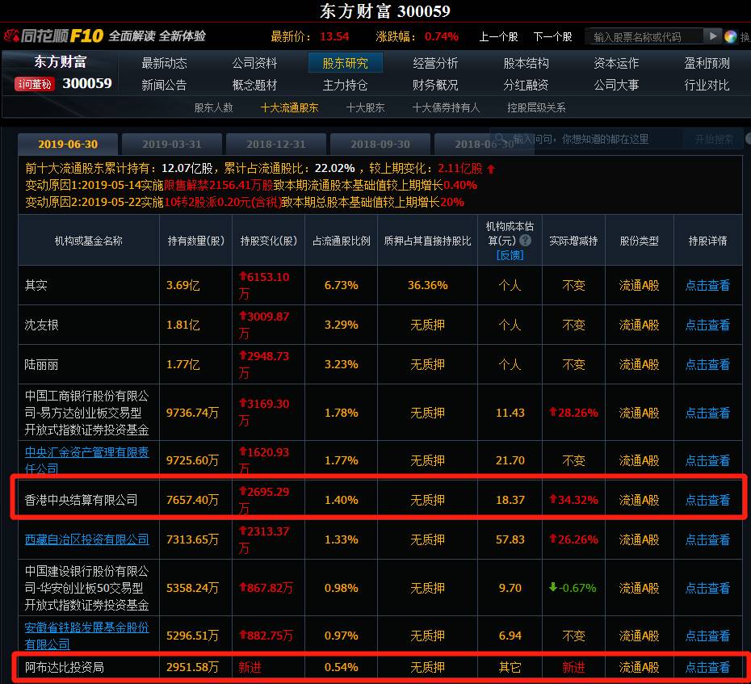The width and height of the screenshot is (751, 684).
Task: Open the 财务概况 menu
Action: coord(435,86)
